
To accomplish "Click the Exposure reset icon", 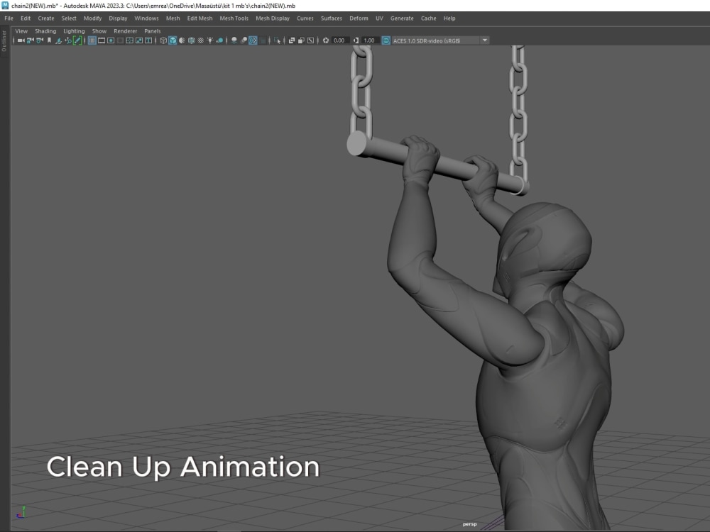I will coord(326,40).
